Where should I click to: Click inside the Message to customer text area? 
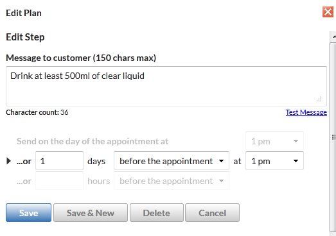[x=166, y=86]
